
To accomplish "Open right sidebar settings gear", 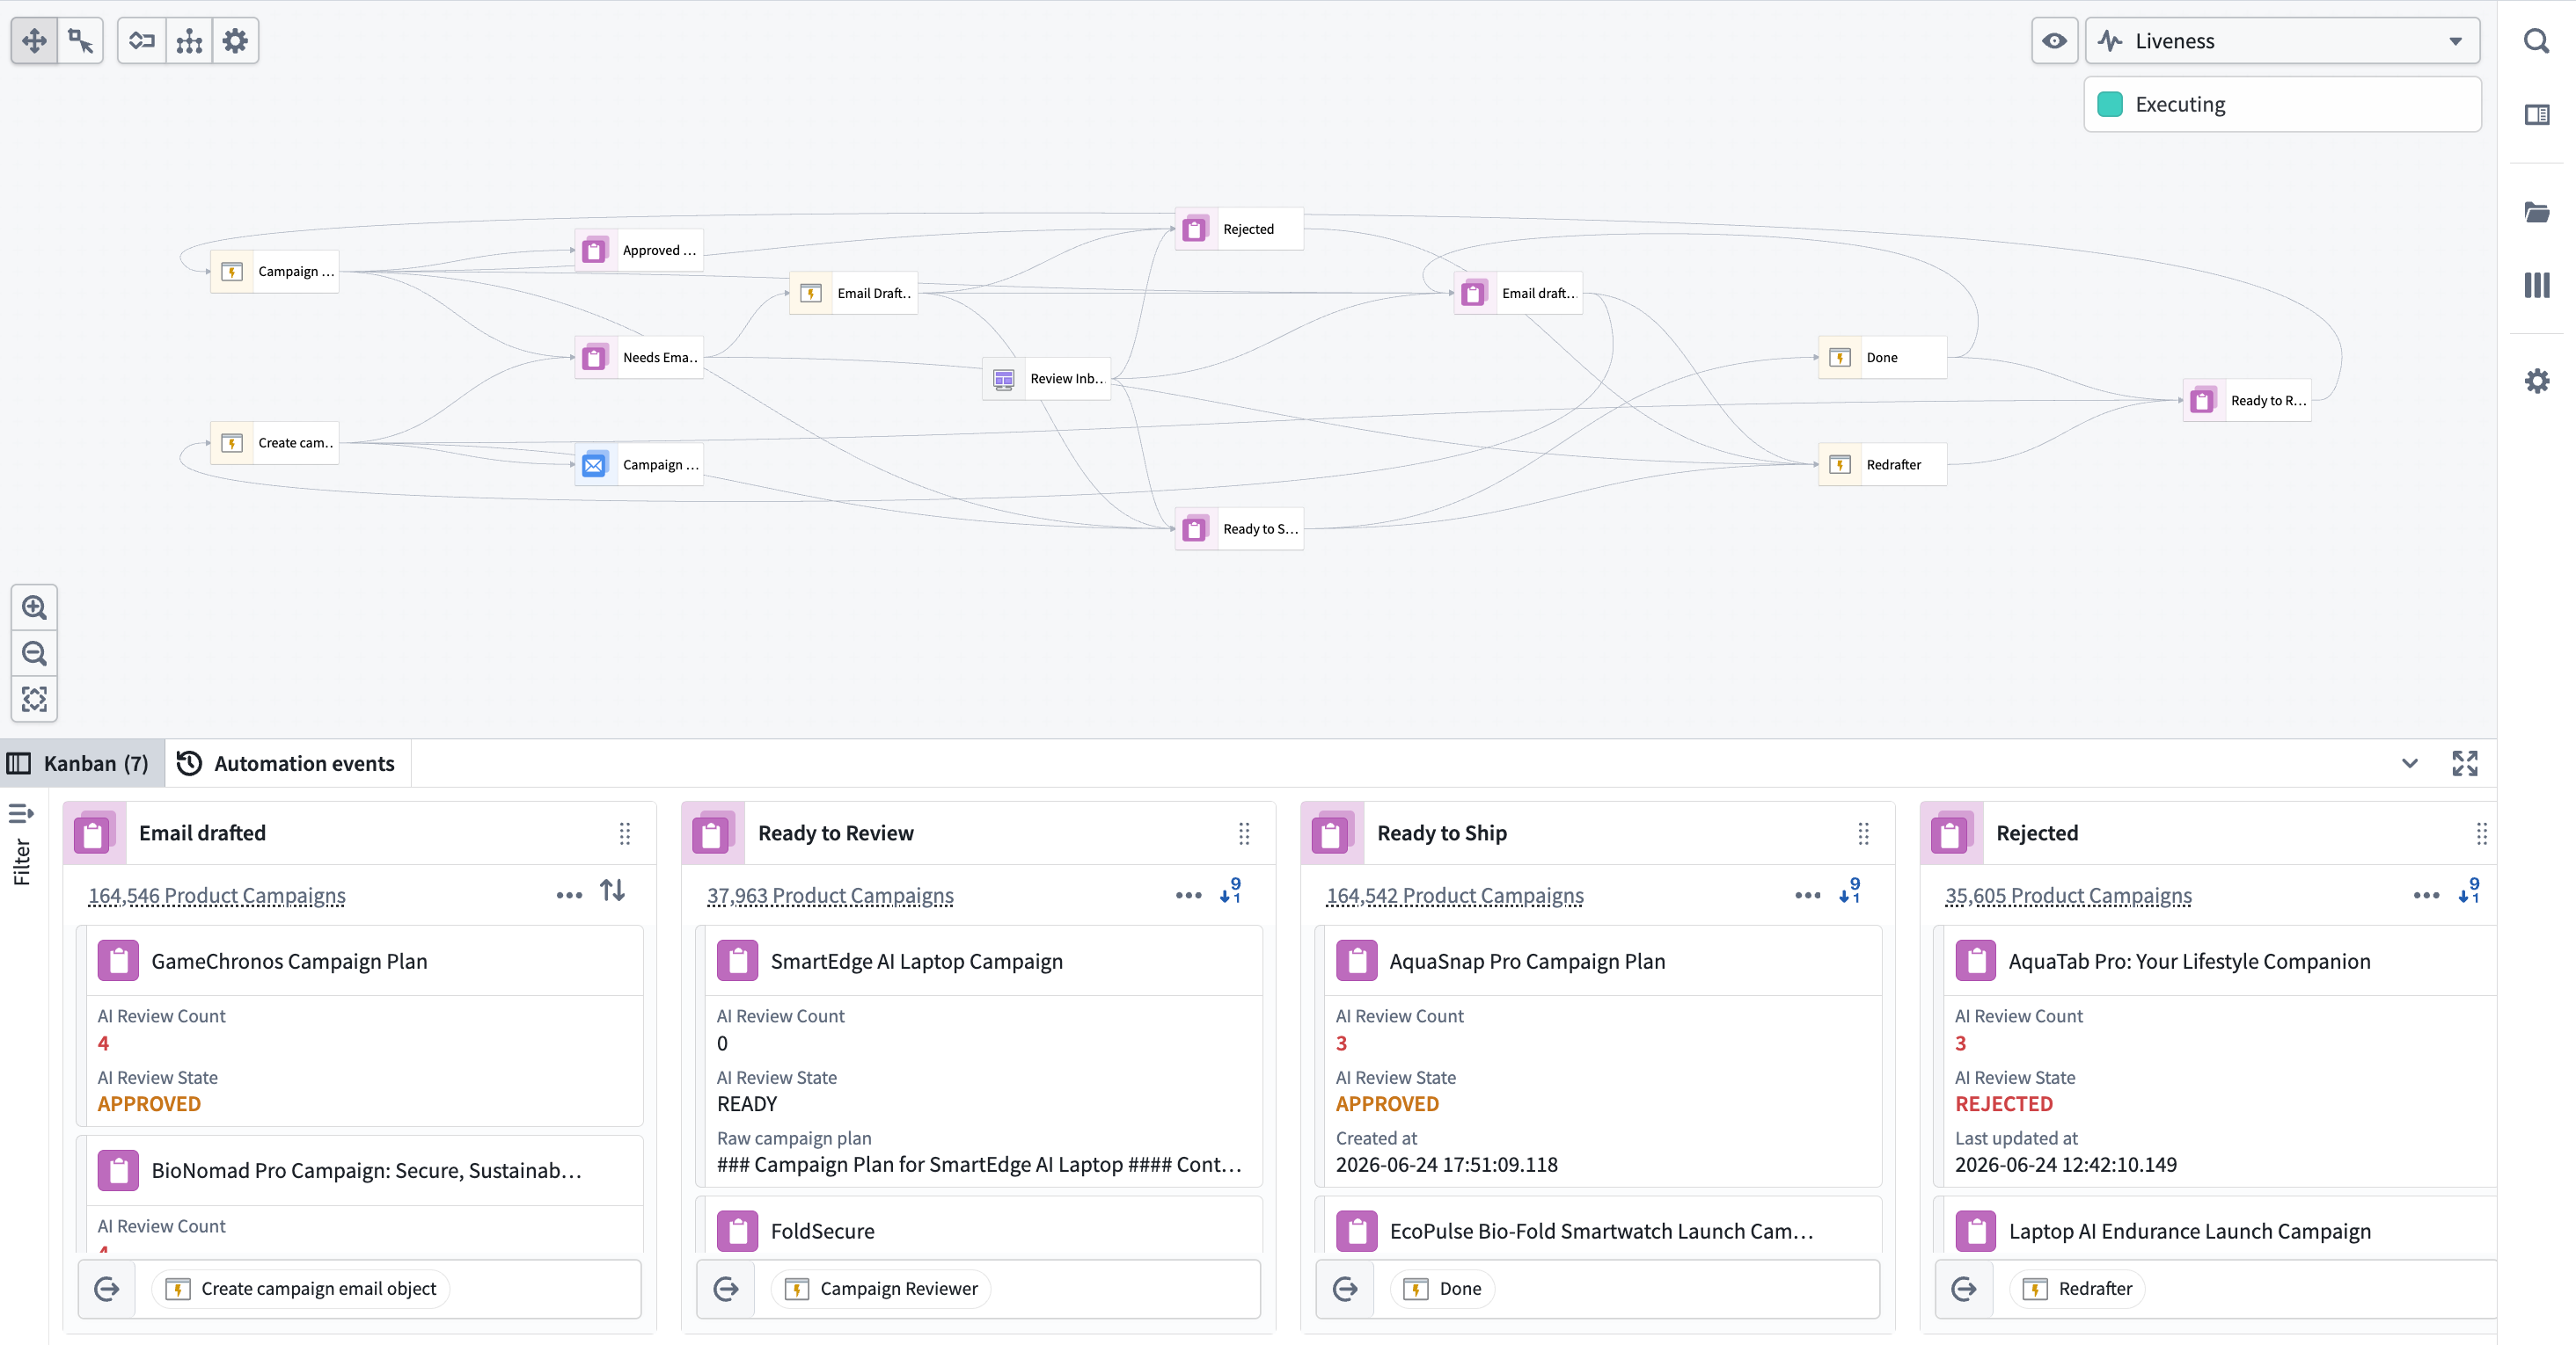I will (2536, 381).
